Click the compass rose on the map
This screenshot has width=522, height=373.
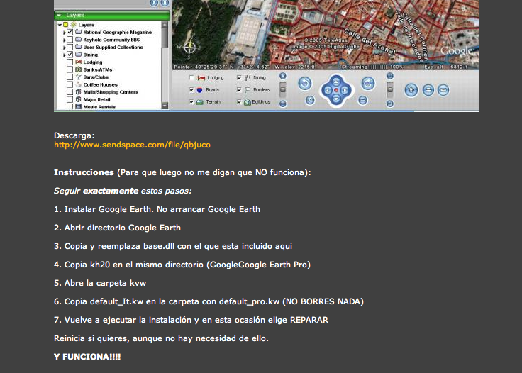coord(189,49)
